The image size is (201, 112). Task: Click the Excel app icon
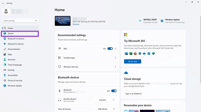click(131, 54)
